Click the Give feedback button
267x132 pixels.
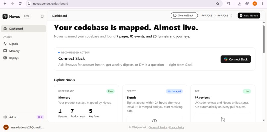pyautogui.click(x=184, y=15)
